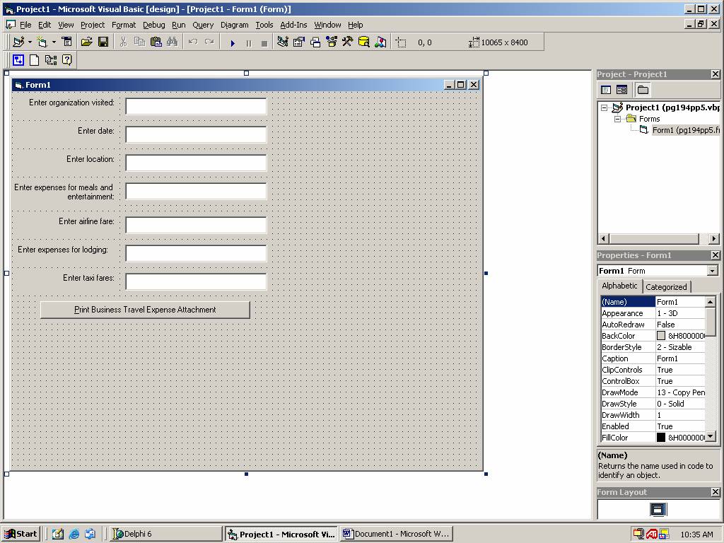Open the Menu Editor from toolbar
Screen dimensions: 724x543
[x=66, y=42]
